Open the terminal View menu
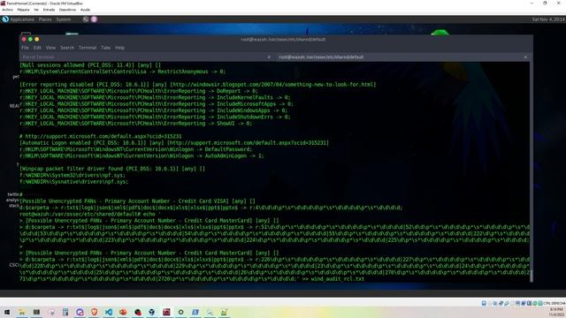This screenshot has width=566, height=318. 50,48
